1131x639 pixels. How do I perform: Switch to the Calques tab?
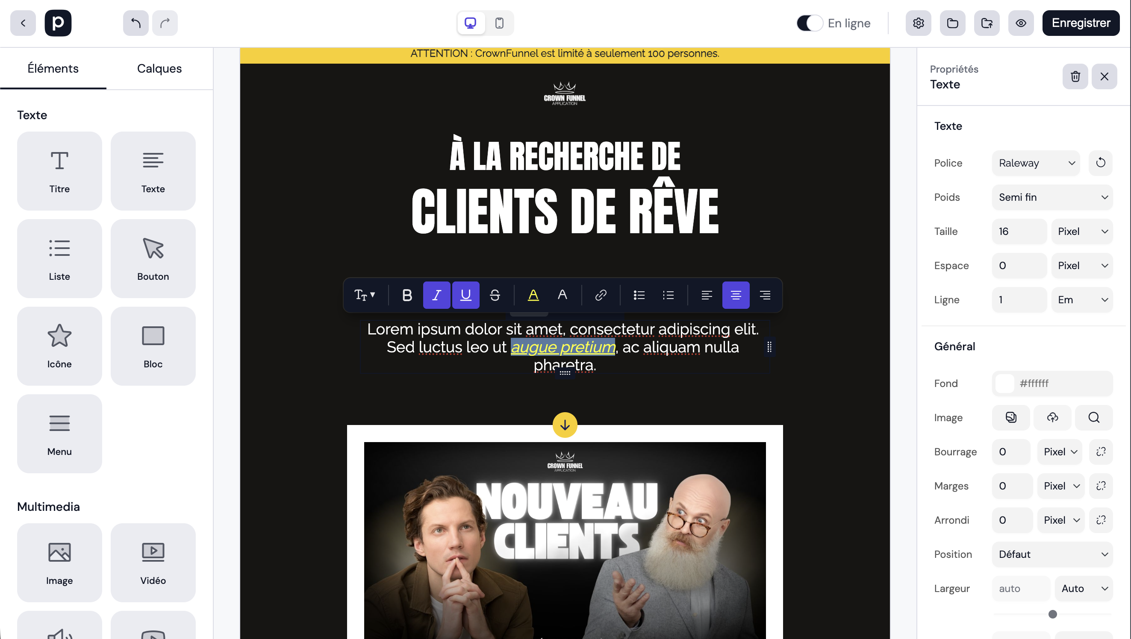[x=159, y=68]
